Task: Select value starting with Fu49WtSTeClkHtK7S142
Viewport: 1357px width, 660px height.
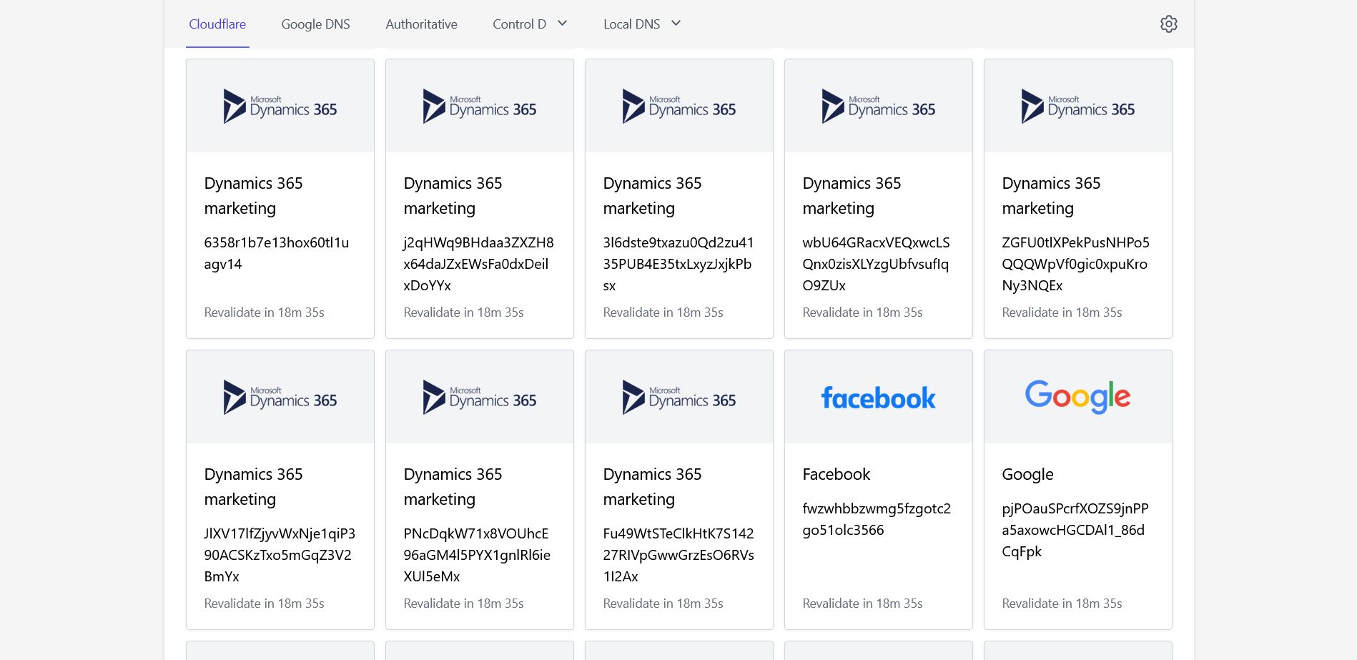Action: pyautogui.click(x=678, y=555)
